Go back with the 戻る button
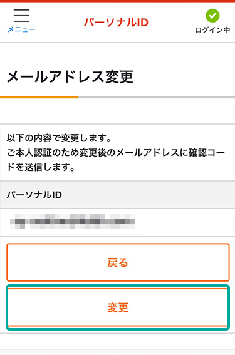The image size is (235, 355). (x=118, y=262)
